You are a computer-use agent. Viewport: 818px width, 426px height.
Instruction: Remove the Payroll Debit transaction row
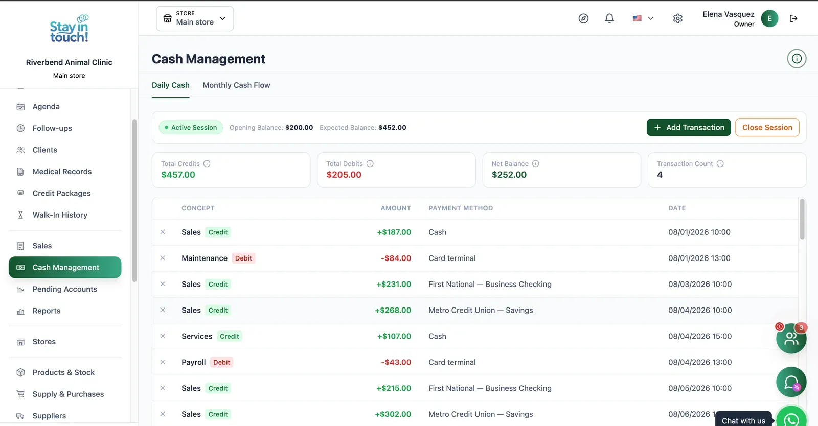pyautogui.click(x=163, y=362)
